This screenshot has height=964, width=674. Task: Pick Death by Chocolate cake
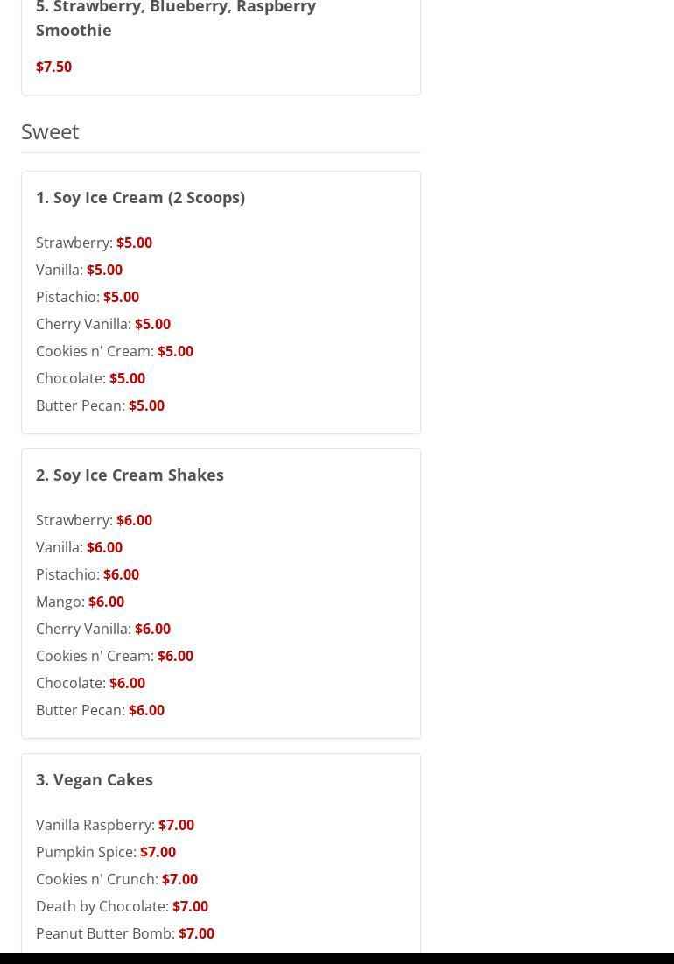pyautogui.click(x=122, y=906)
